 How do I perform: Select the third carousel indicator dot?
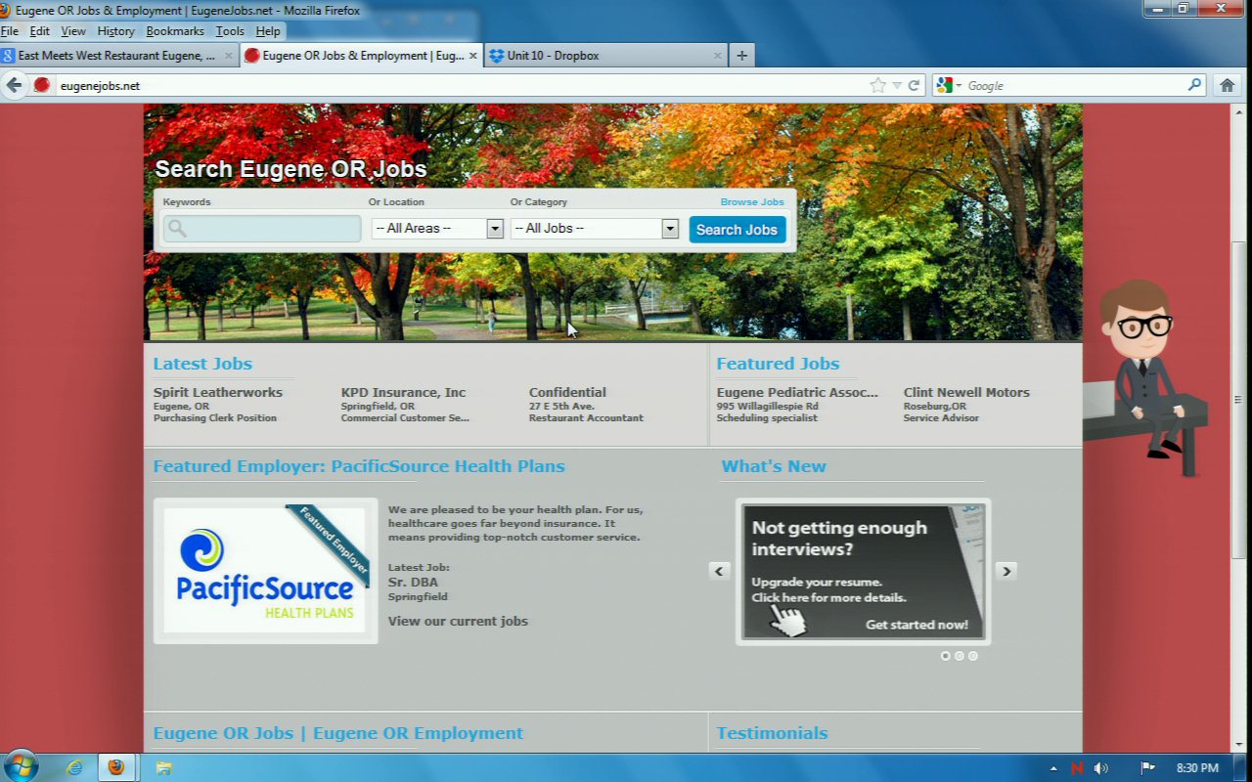(973, 656)
